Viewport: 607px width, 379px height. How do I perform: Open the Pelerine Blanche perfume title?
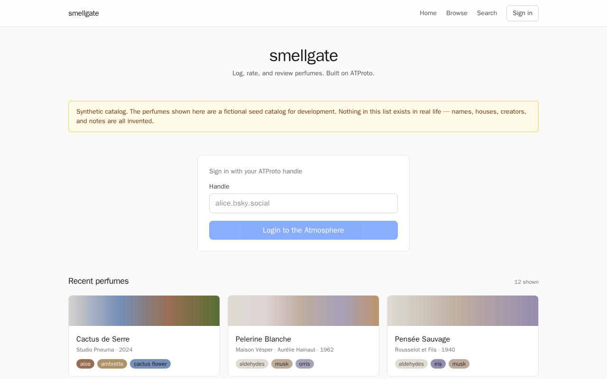[263, 339]
